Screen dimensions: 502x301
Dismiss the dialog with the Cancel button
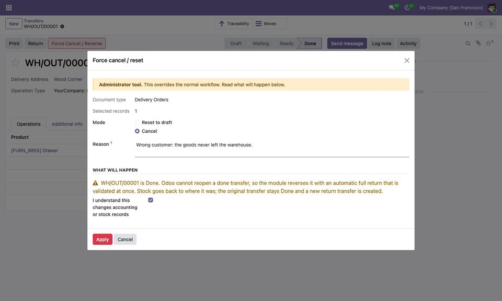click(x=125, y=239)
